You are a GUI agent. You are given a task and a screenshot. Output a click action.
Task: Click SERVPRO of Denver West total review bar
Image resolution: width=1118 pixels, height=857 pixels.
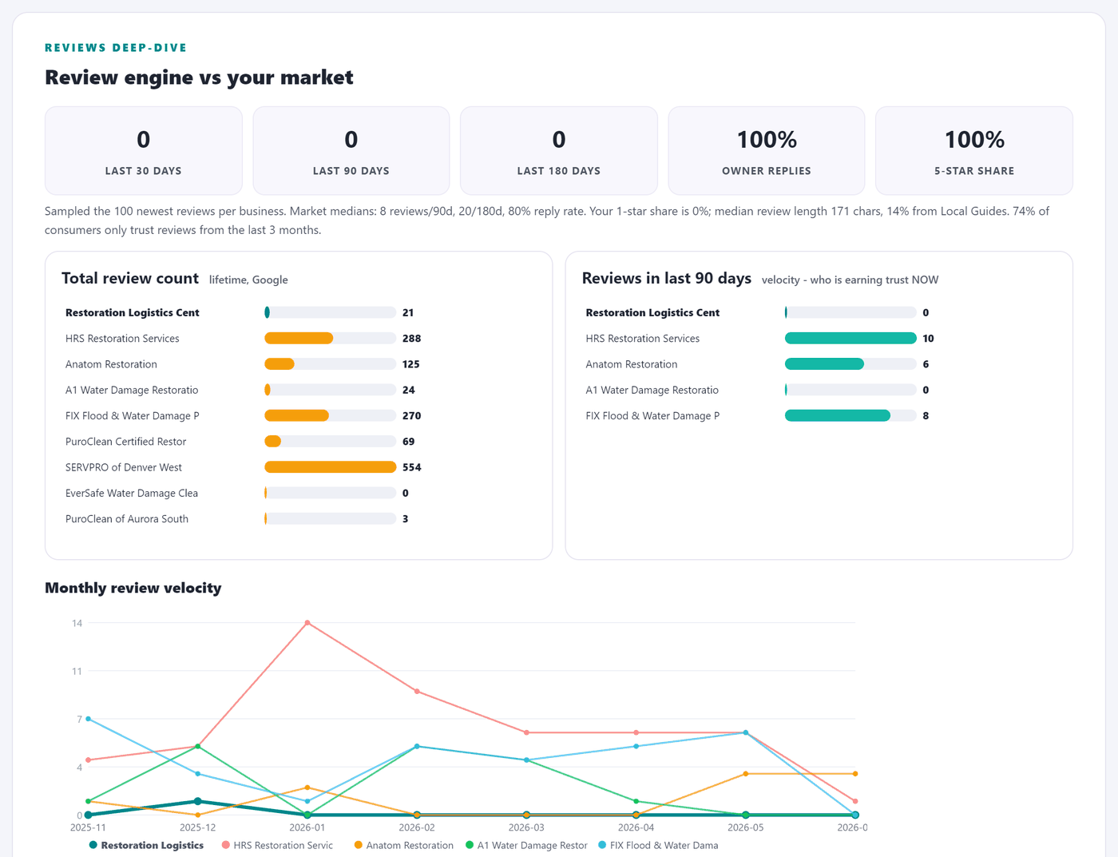[330, 467]
